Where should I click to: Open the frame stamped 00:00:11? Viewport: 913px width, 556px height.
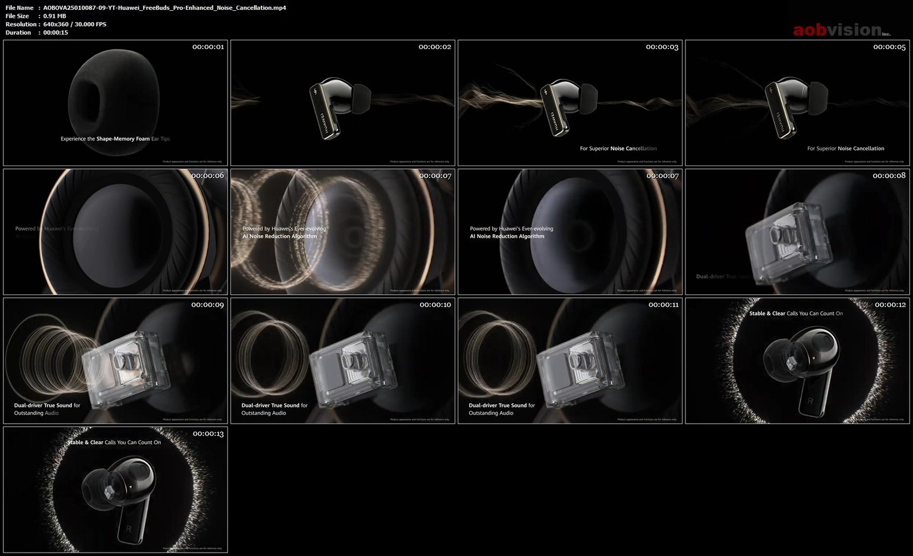point(570,361)
